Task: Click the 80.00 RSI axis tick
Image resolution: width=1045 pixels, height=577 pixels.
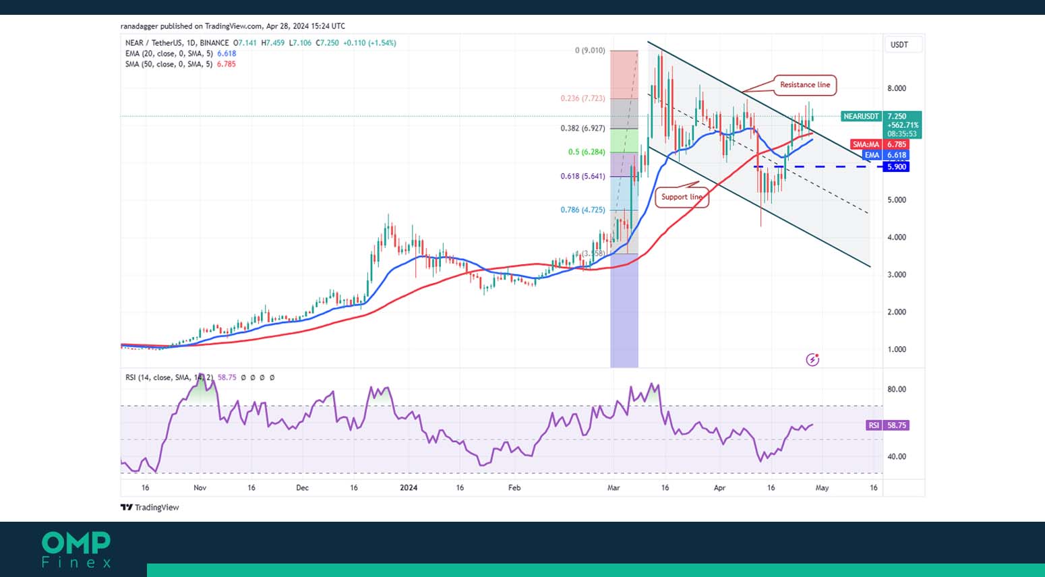Action: (x=897, y=390)
